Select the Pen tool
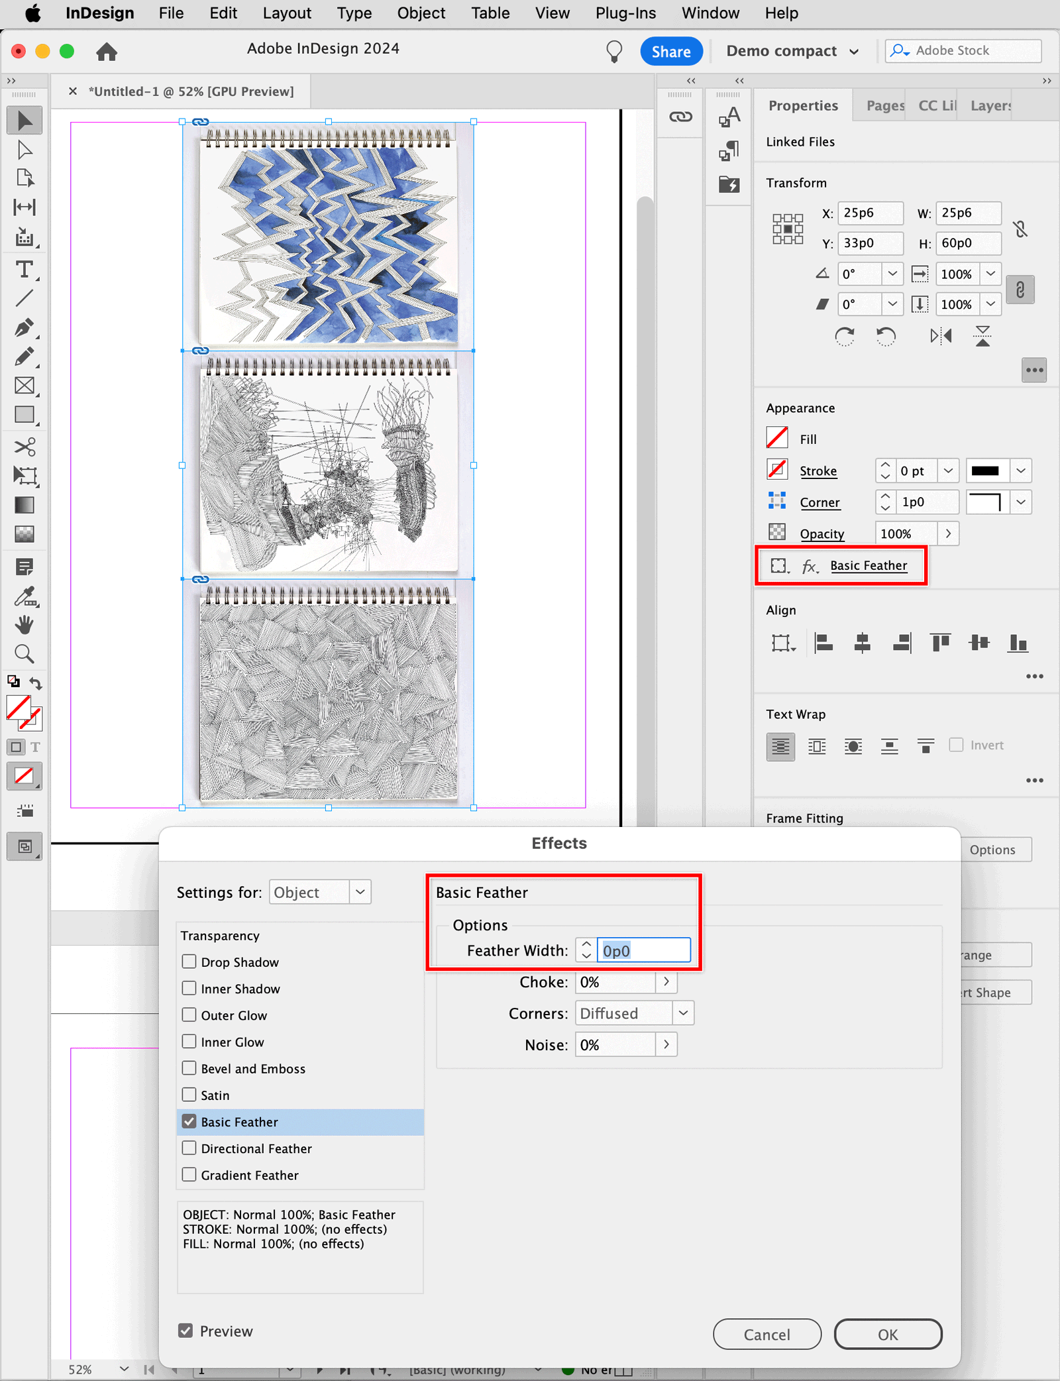The image size is (1060, 1381). tap(25, 327)
